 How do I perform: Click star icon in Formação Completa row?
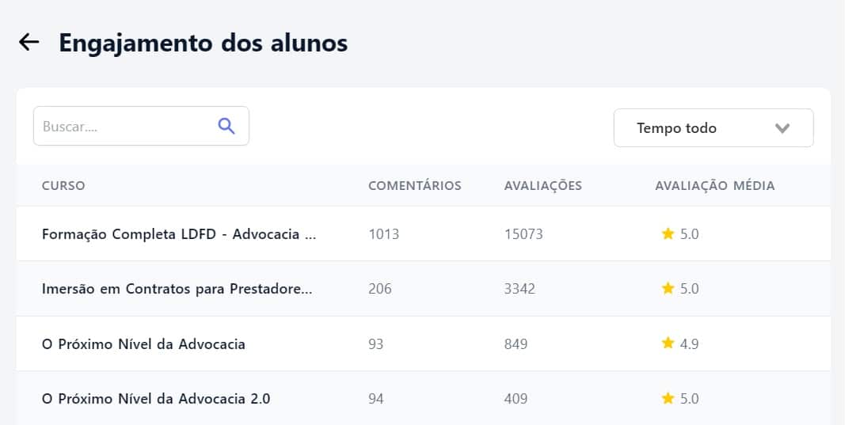[668, 233]
